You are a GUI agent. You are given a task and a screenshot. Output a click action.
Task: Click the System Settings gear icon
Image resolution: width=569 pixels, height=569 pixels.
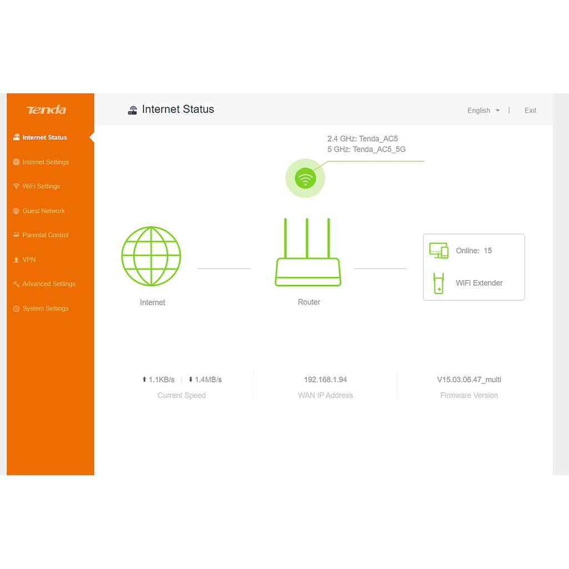pyautogui.click(x=16, y=308)
